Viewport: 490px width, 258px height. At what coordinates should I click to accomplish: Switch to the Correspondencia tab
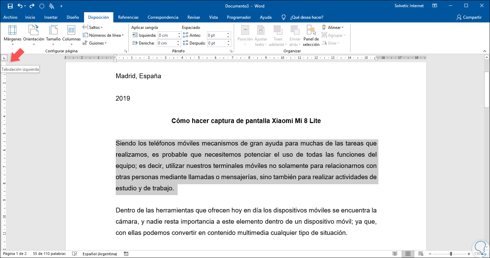[x=163, y=17]
